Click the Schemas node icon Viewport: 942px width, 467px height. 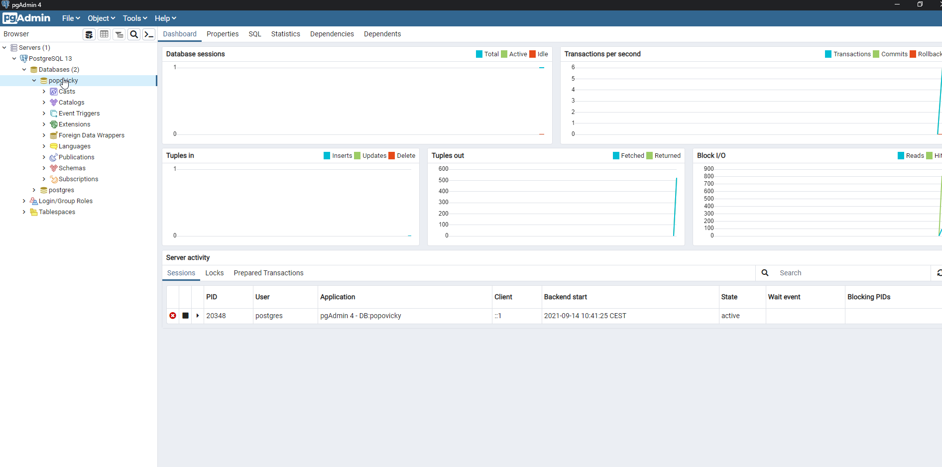click(54, 168)
